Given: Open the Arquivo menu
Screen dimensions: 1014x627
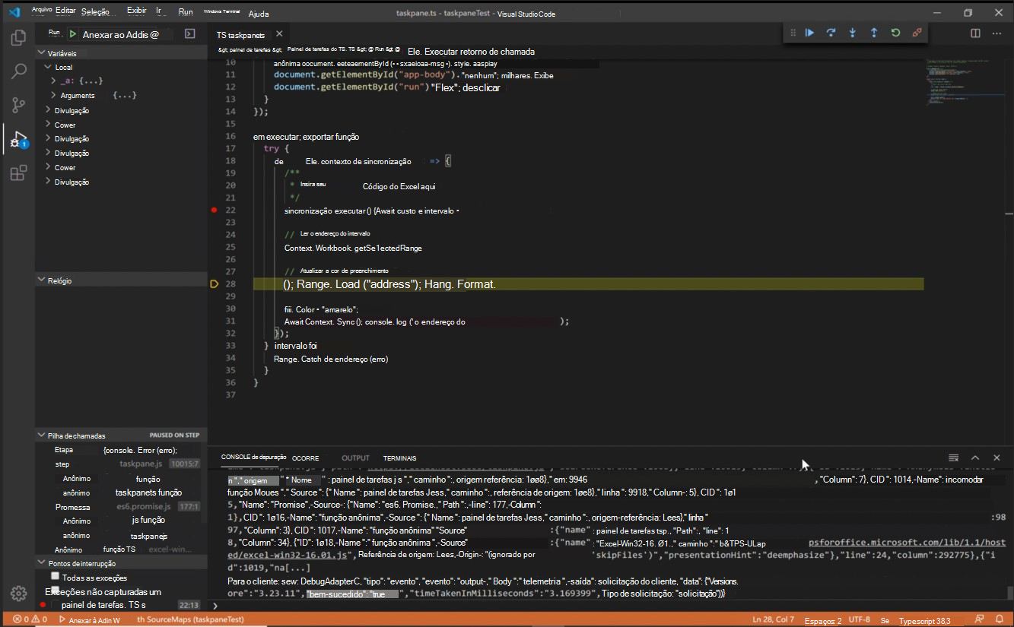Looking at the screenshot, I should click(x=41, y=10).
